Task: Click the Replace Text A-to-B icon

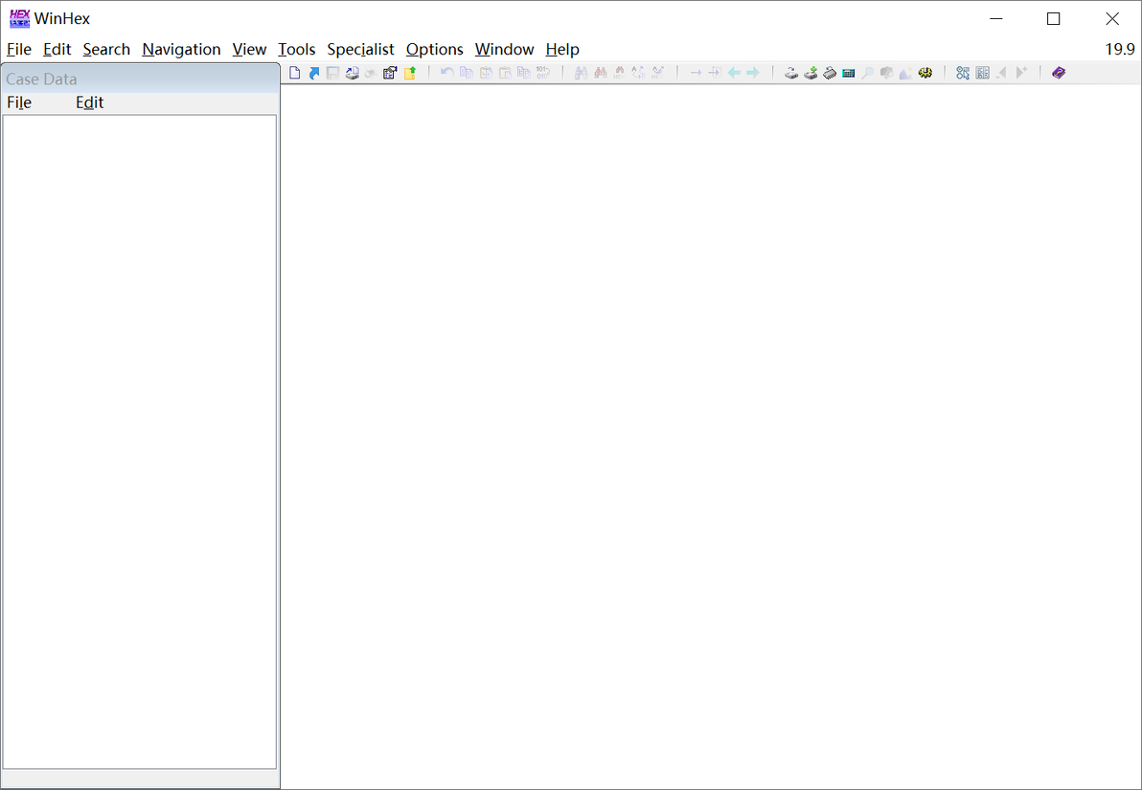Action: pyautogui.click(x=638, y=73)
